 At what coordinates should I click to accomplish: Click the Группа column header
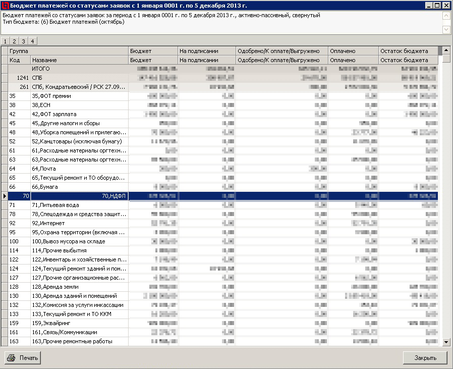click(68, 51)
